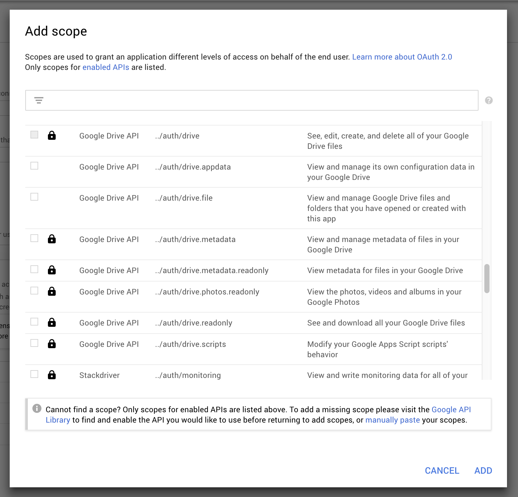Image resolution: width=518 pixels, height=497 pixels.
Task: Click the ADD button
Action: point(483,470)
